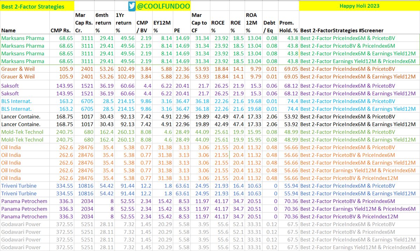Select Godawari Power's 'Earnings Yield12M & PriceIndex6M' strategy cell
The height and width of the screenshot is (251, 420).
pos(359,247)
